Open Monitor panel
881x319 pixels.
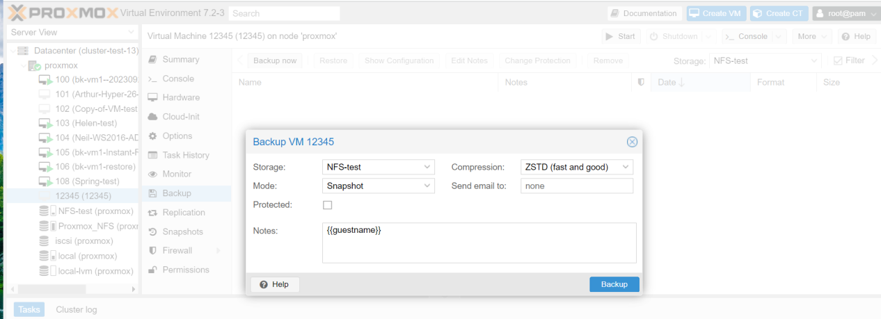[x=186, y=174]
